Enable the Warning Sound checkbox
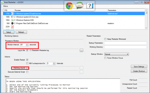Viewport: 150px width, 93px height. [x=27, y=68]
